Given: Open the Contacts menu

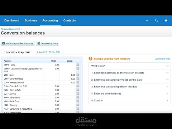Looking at the screenshot, I should [x=70, y=20].
